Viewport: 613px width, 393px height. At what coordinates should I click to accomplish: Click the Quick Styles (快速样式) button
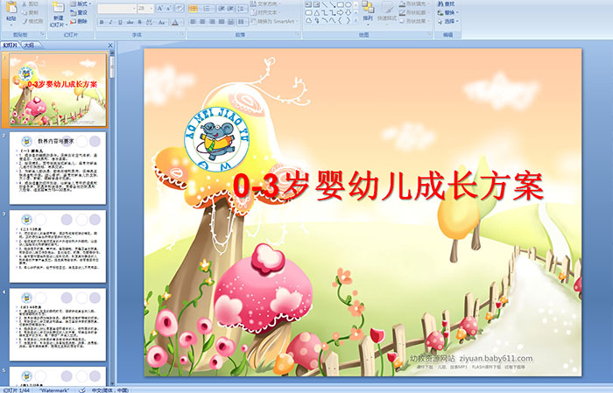point(387,12)
